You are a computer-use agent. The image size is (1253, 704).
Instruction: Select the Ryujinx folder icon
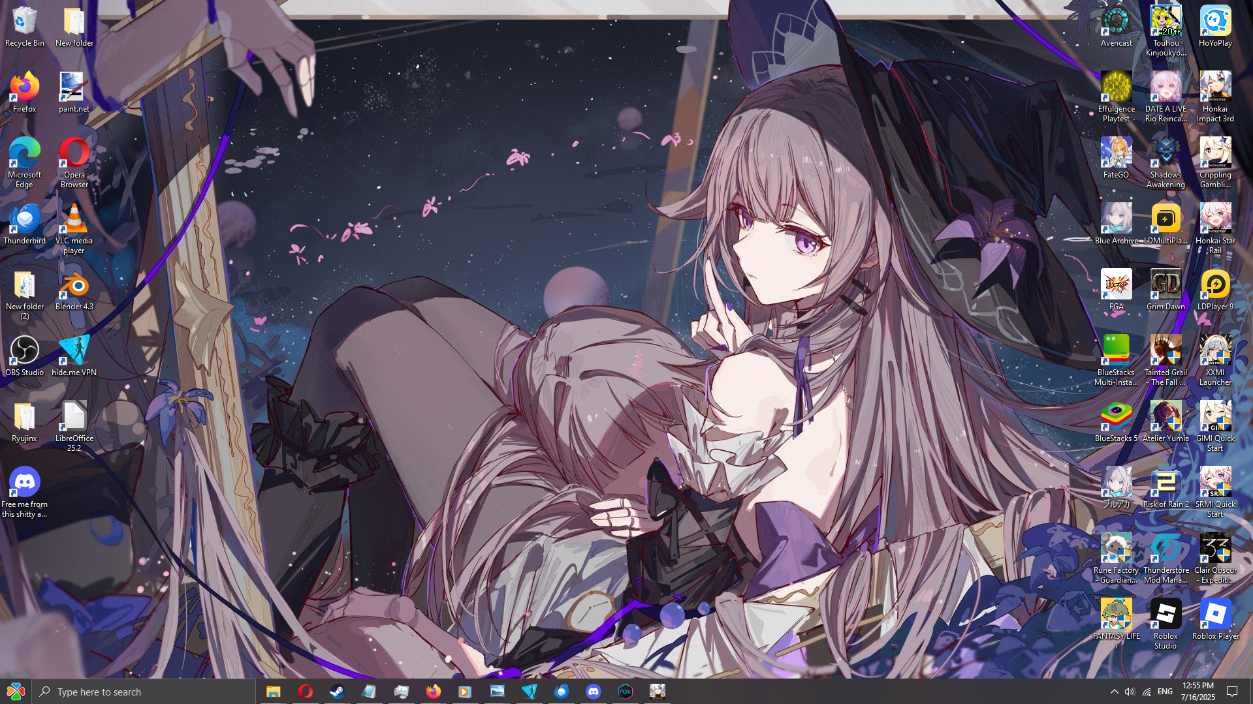pos(24,422)
